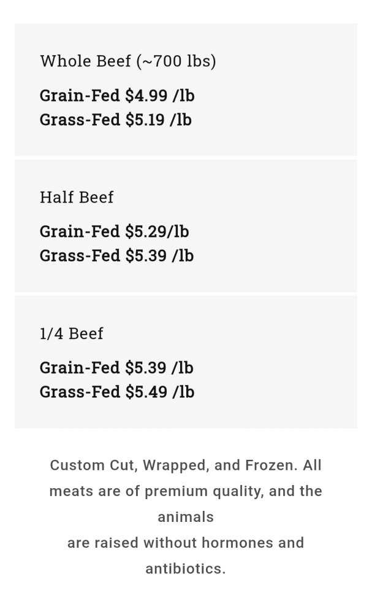Click the word "antibiotics" at the bottom
The height and width of the screenshot is (614, 372).
pos(184,569)
